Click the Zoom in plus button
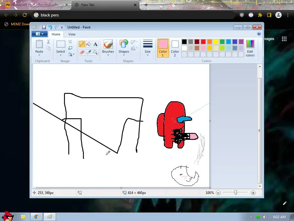Viewport: 294px width, 221px height. [253, 193]
